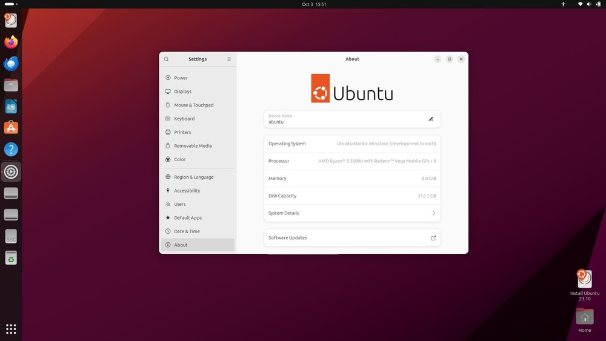Open accessibility menu in top bar
This screenshot has width=606, height=341.
pyautogui.click(x=563, y=4)
